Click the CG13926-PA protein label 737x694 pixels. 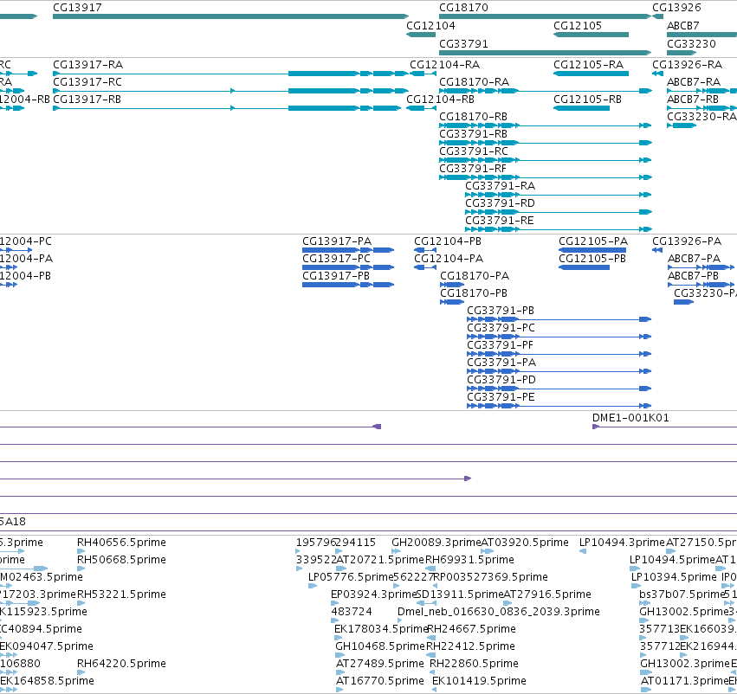coord(687,241)
